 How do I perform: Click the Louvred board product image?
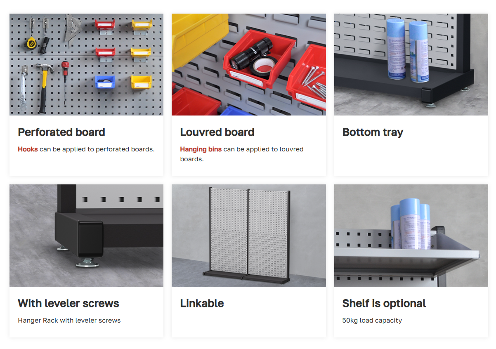pyautogui.click(x=249, y=64)
